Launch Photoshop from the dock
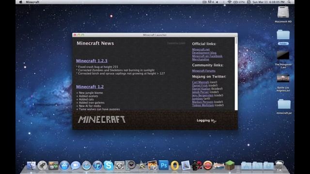This screenshot has width=310, height=174. pyautogui.click(x=164, y=165)
